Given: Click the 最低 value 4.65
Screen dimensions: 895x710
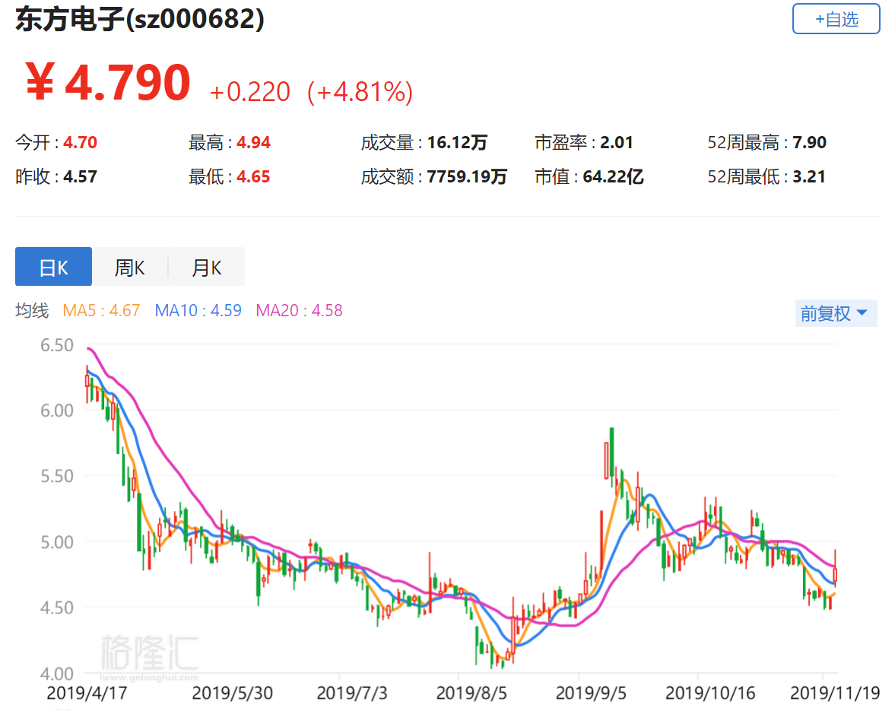Looking at the screenshot, I should [253, 176].
